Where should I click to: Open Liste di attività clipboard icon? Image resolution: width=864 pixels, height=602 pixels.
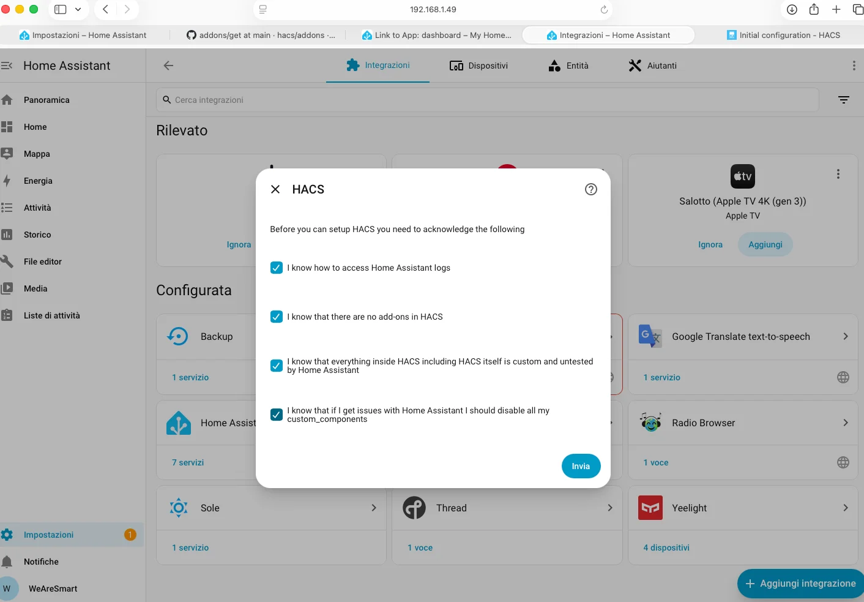point(7,315)
